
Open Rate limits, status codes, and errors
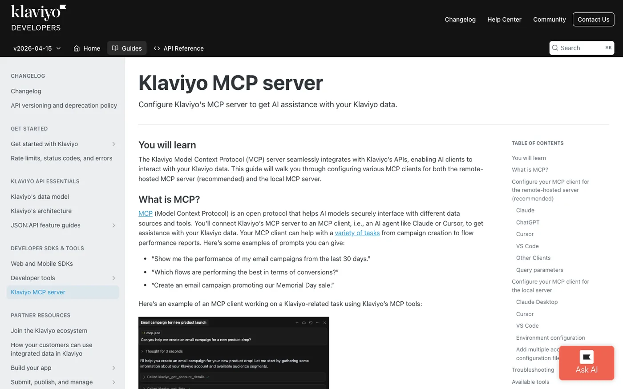pyautogui.click(x=61, y=158)
